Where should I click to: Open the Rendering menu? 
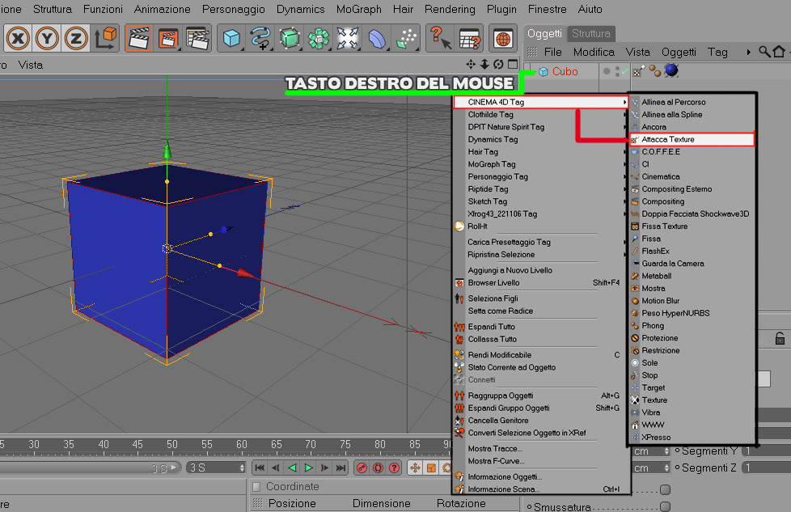click(x=450, y=9)
